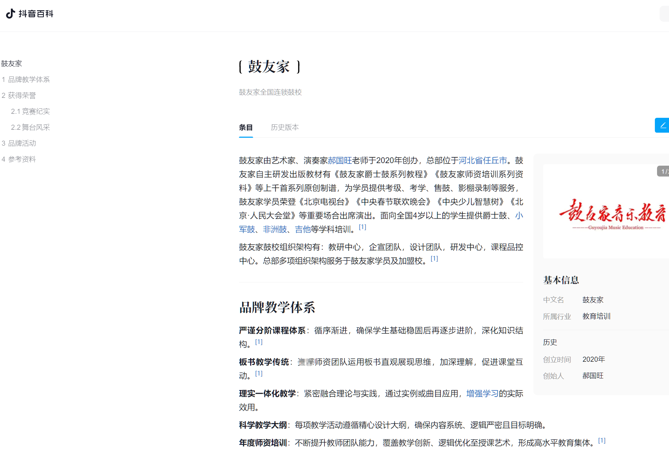Viewport: 669px width, 452px height.
Task: Go to section 2.2 舞台风采
Action: click(x=30, y=127)
